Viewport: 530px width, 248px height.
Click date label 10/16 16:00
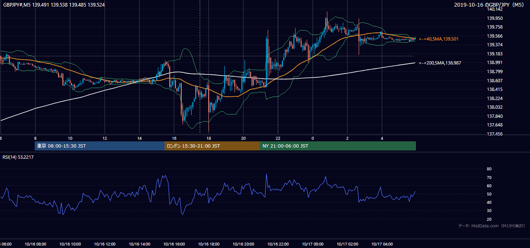[x=174, y=244]
